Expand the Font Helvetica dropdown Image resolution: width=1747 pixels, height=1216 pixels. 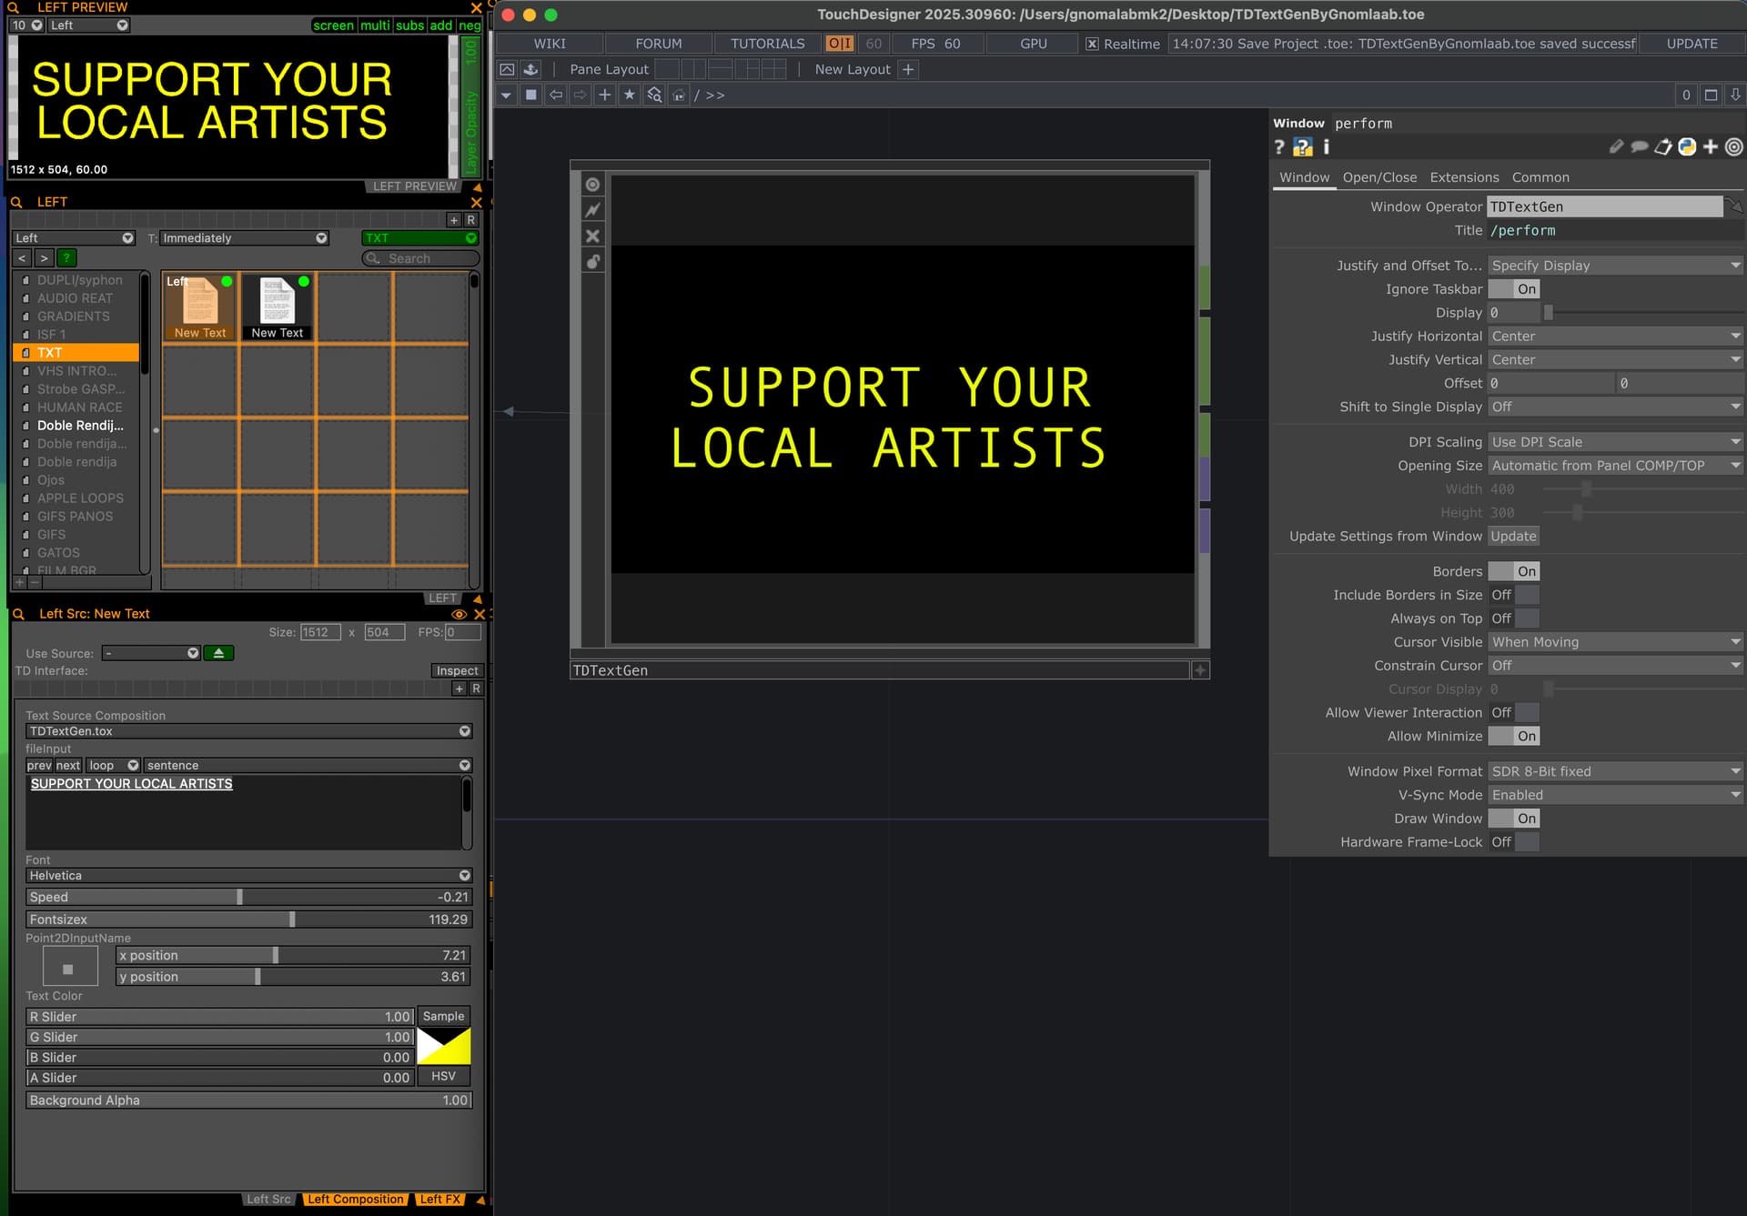point(247,875)
